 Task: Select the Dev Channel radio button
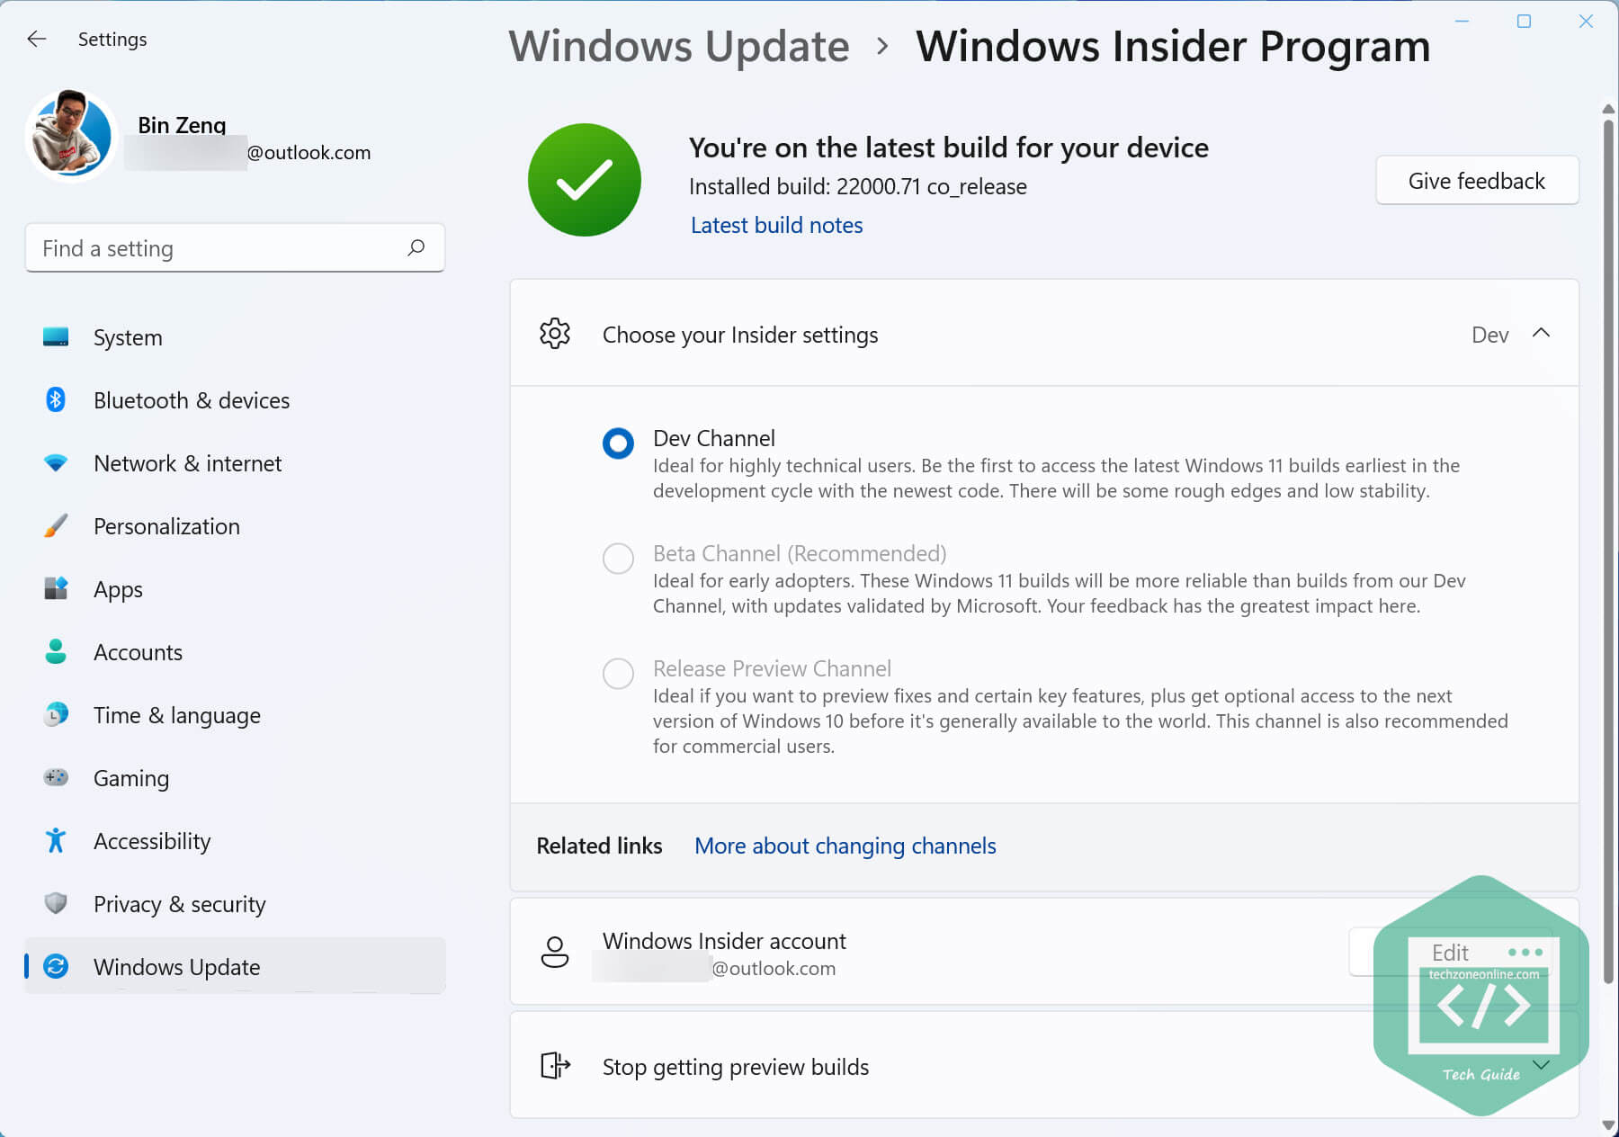click(x=618, y=443)
